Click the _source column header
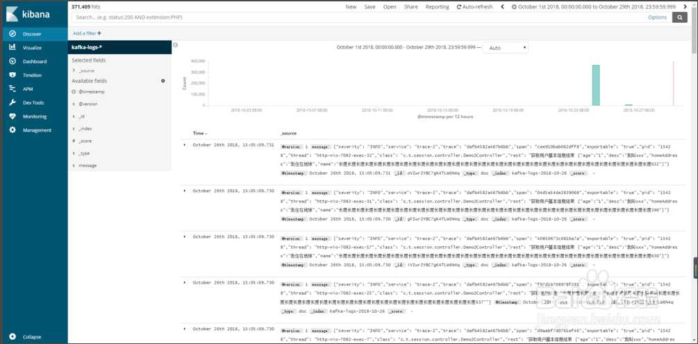Viewport: 698px width, 344px height. tap(288, 133)
